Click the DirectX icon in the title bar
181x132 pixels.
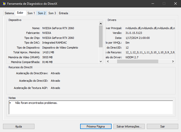[x=3, y=4]
